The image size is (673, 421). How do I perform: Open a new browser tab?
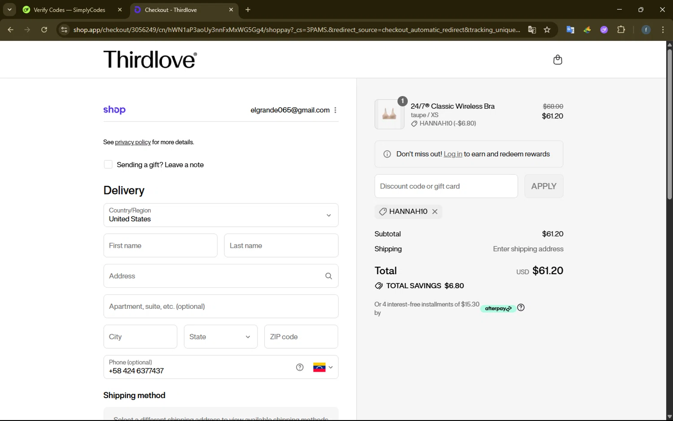coord(248,10)
